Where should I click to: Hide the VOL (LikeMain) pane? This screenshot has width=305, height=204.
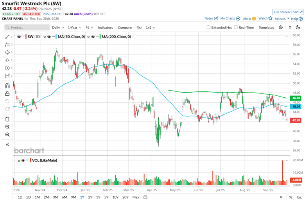(23, 160)
